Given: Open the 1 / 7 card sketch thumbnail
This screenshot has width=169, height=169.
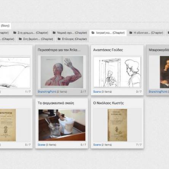Looking at the screenshot, I should (x=15, y=72).
